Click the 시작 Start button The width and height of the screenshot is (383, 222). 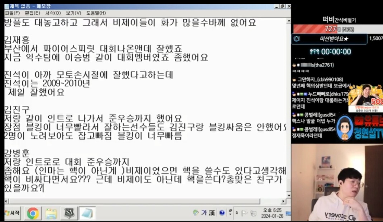12,213
